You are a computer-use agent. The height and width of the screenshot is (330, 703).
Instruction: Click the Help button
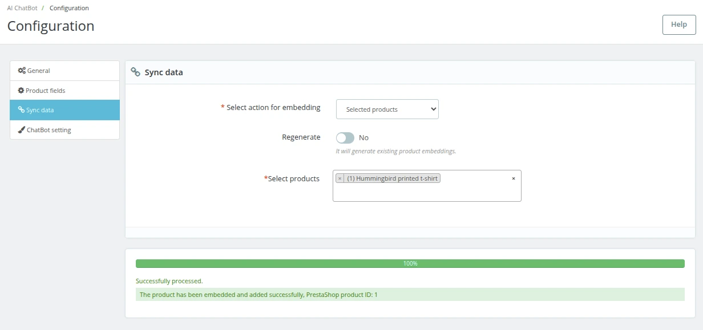(678, 25)
